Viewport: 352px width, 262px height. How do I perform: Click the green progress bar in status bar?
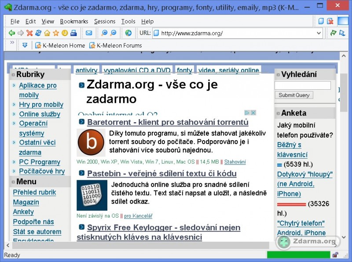pyautogui.click(x=299, y=255)
